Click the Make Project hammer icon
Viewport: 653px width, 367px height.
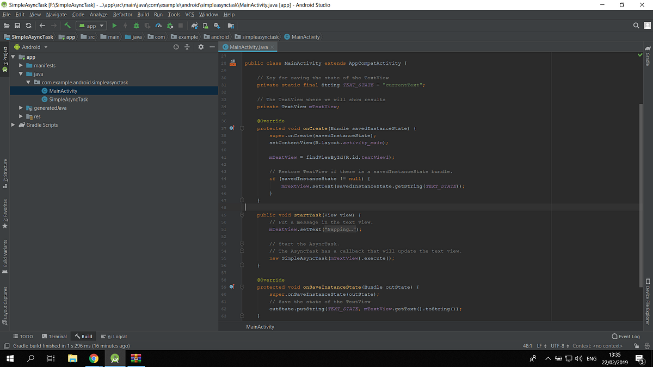[x=67, y=26]
